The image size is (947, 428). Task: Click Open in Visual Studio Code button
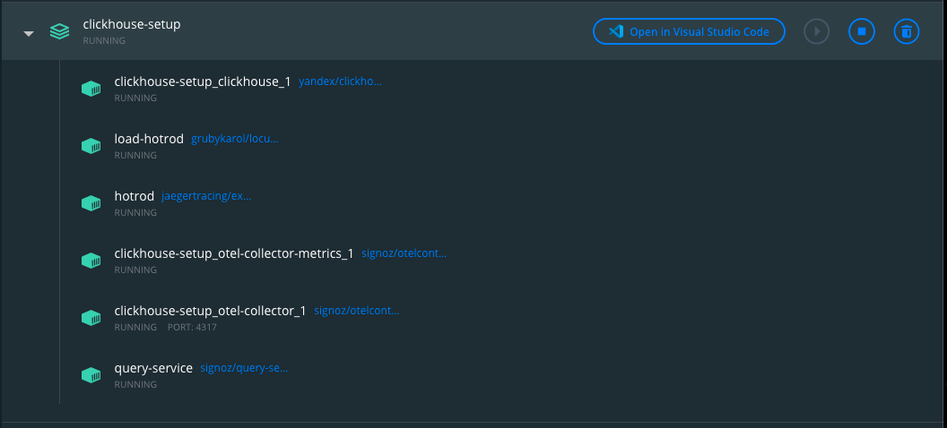point(688,31)
